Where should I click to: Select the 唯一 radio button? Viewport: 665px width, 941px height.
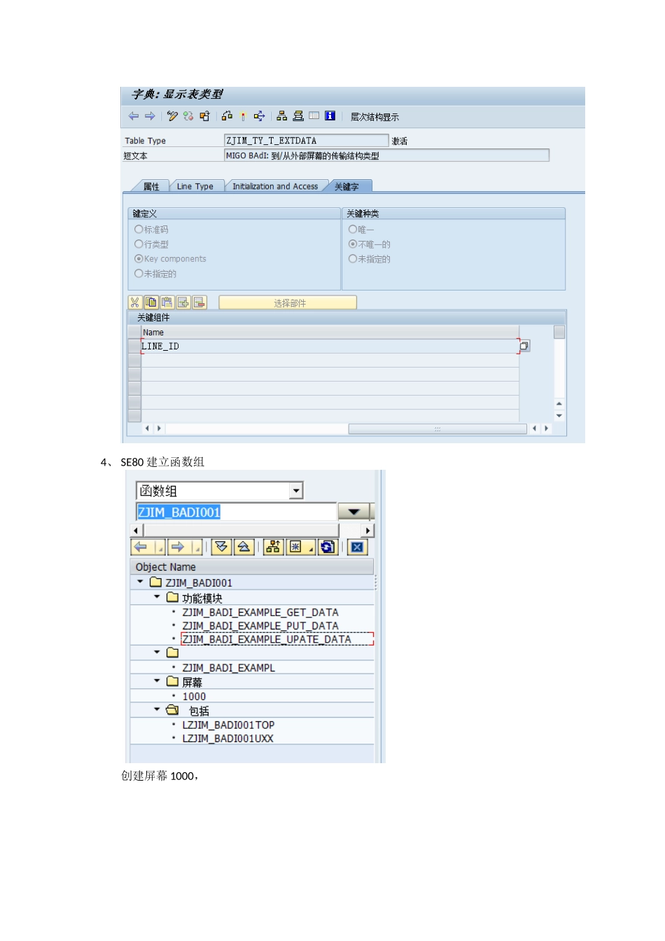point(353,229)
